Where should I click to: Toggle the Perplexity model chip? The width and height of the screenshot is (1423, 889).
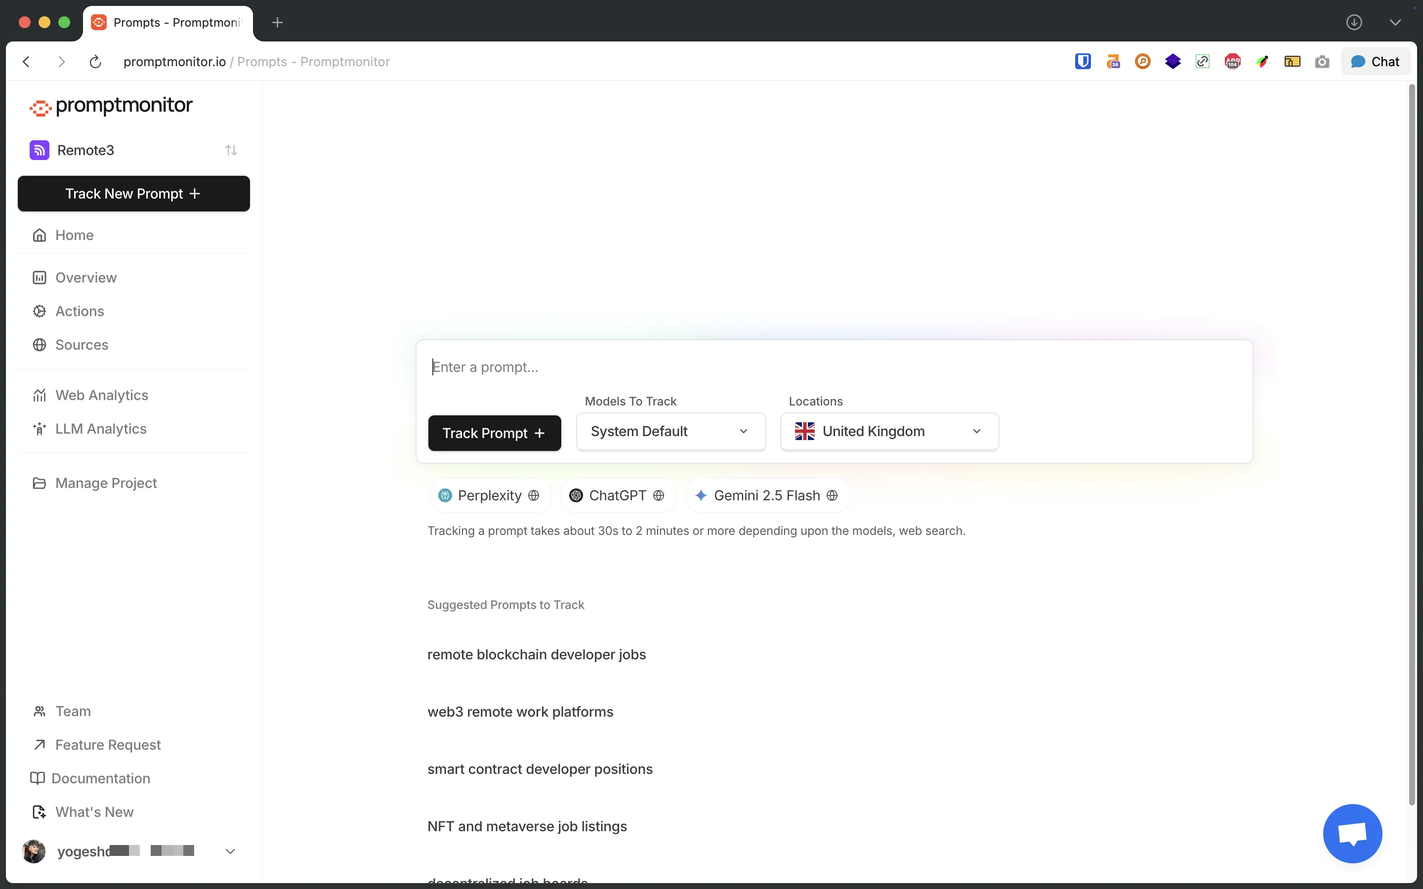click(x=489, y=496)
